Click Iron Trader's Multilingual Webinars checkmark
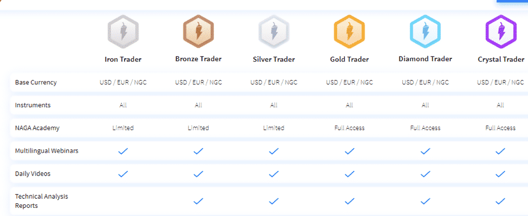Image resolution: width=528 pixels, height=216 pixels. 123,151
